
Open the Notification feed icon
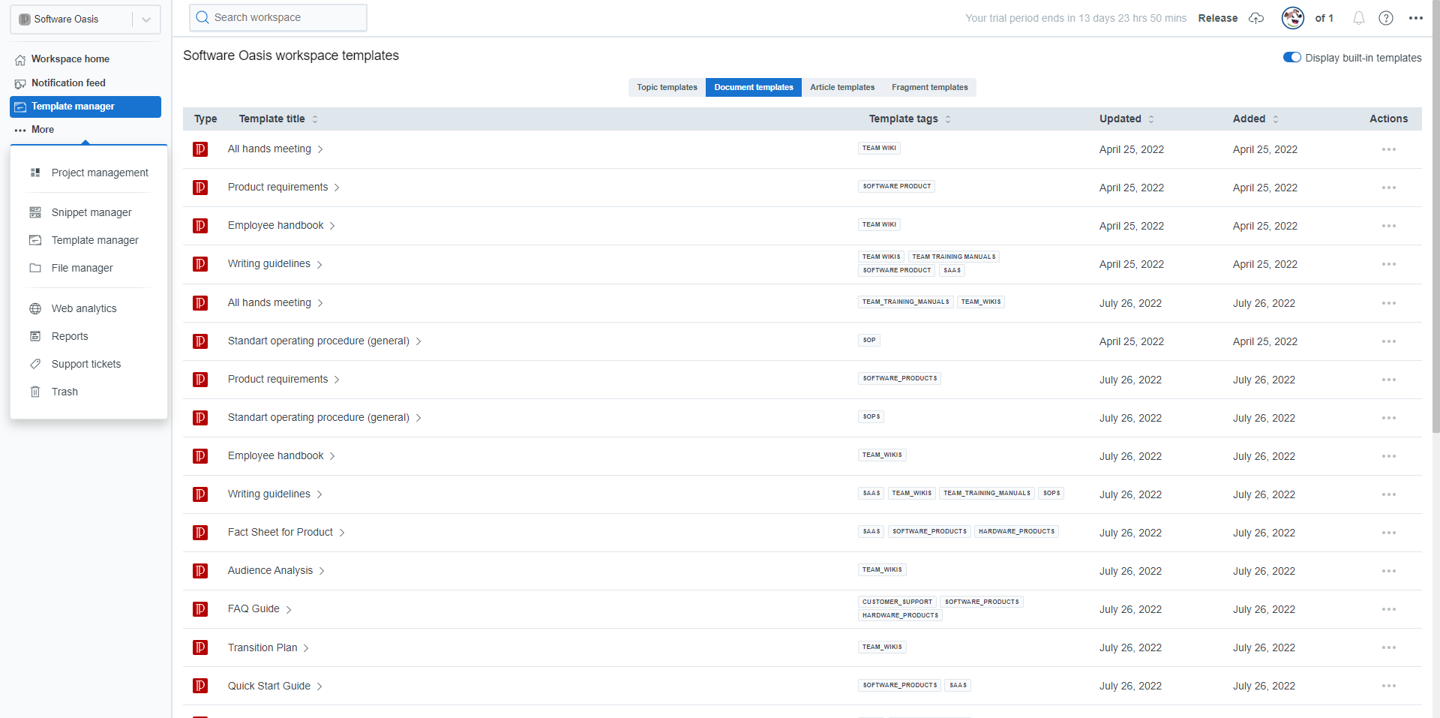click(x=20, y=83)
